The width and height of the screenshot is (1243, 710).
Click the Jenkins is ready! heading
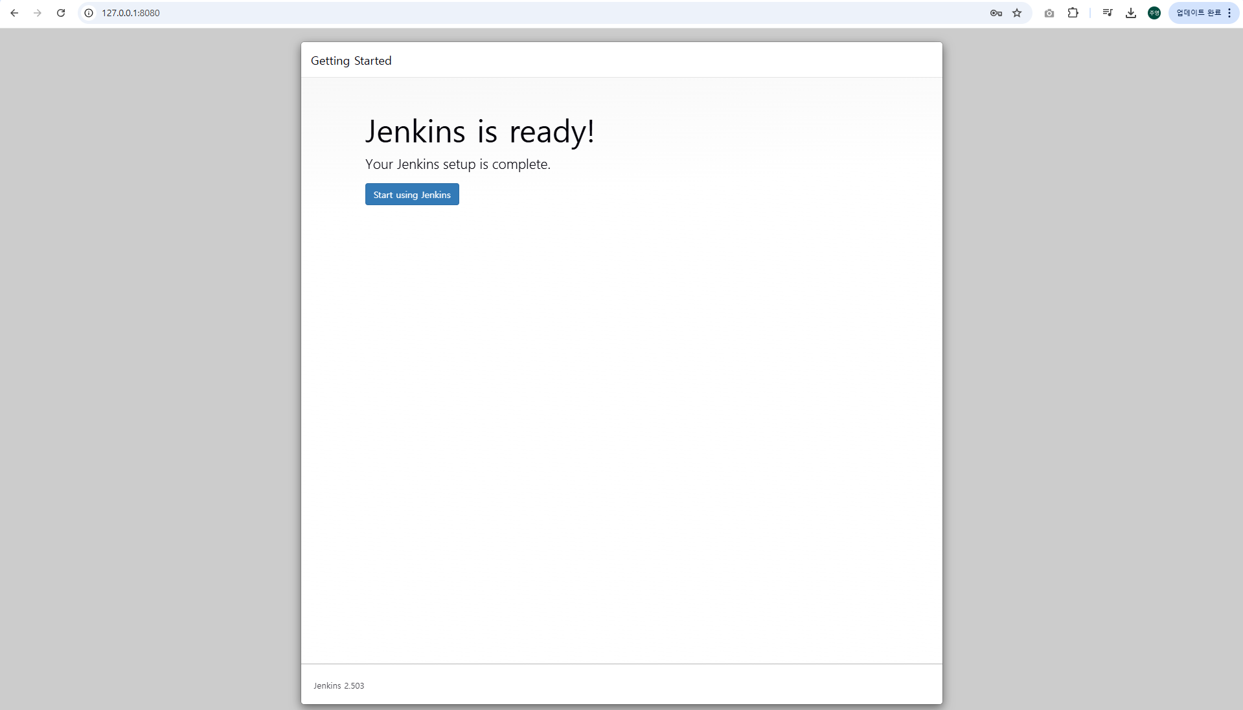pos(479,132)
